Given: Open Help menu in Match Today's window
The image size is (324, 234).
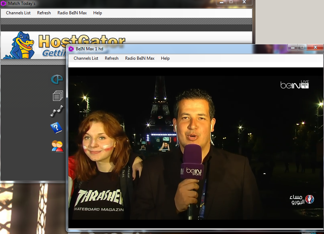Looking at the screenshot, I should tap(97, 13).
